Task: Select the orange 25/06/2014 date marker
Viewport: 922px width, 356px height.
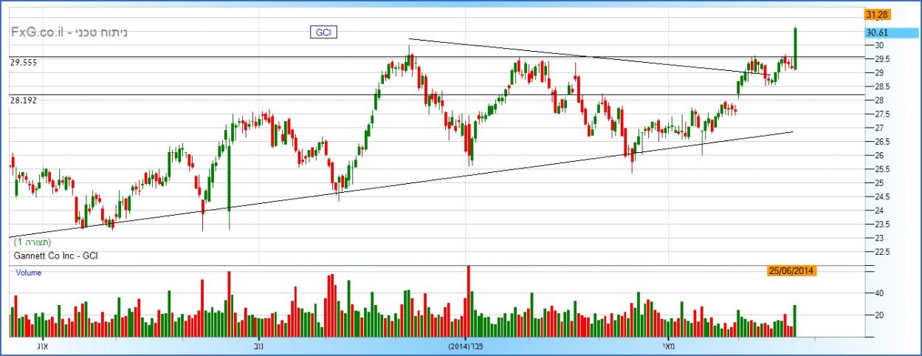Action: click(x=791, y=271)
